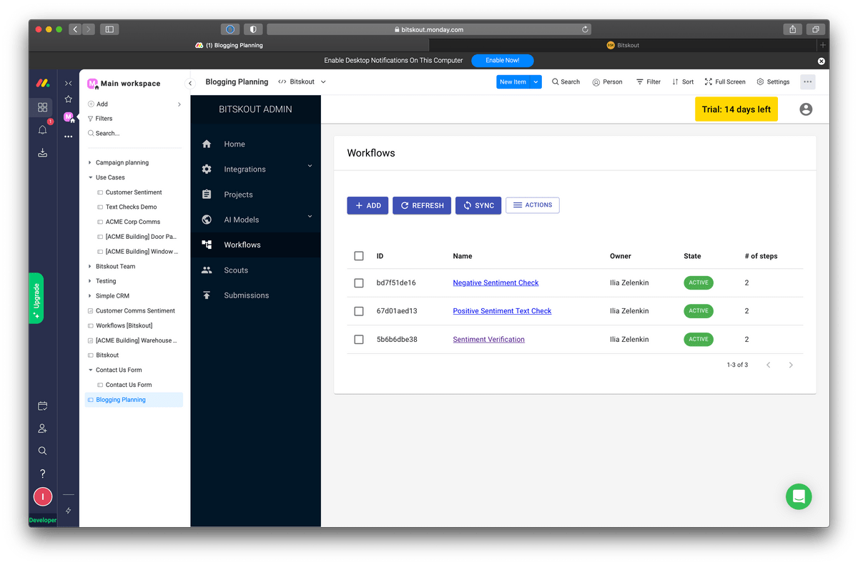Check the Negative Sentiment Check row checkbox

coord(359,282)
